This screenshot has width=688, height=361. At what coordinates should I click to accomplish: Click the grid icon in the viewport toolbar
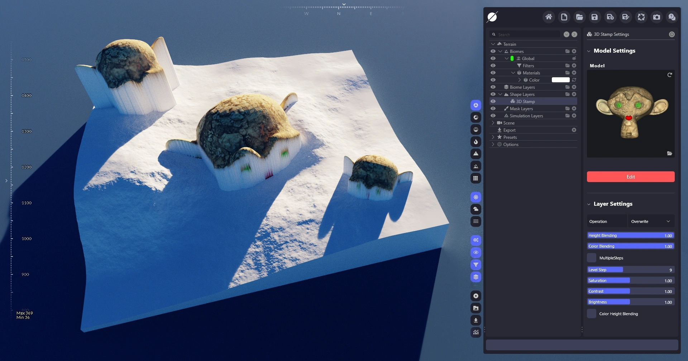(x=476, y=178)
